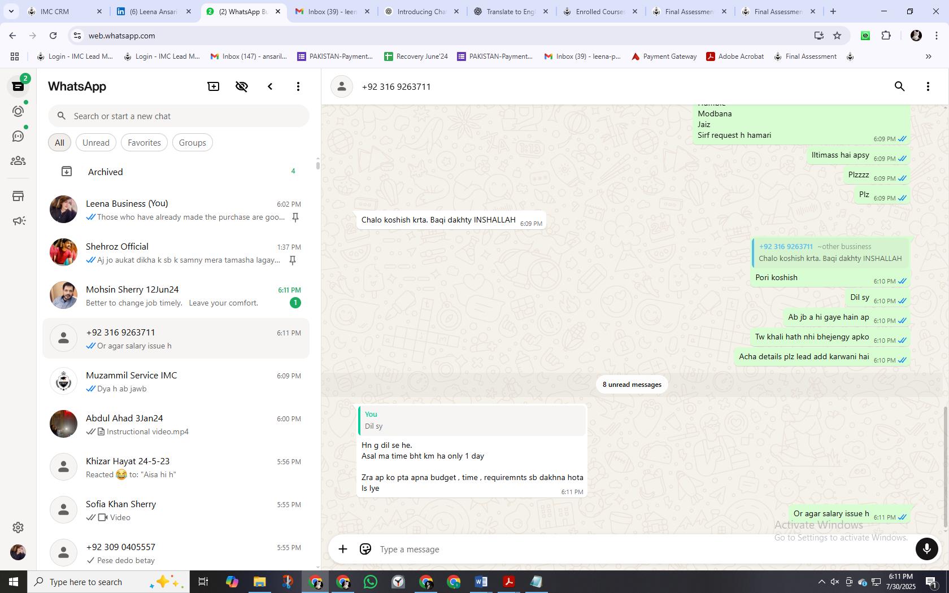
Task: Click quoted reply 'Chalo koshish krta' preview
Action: [830, 252]
